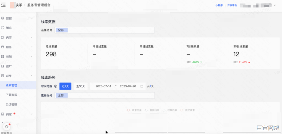Click the 总线索量 value 298
The image size is (282, 134).
tap(51, 54)
